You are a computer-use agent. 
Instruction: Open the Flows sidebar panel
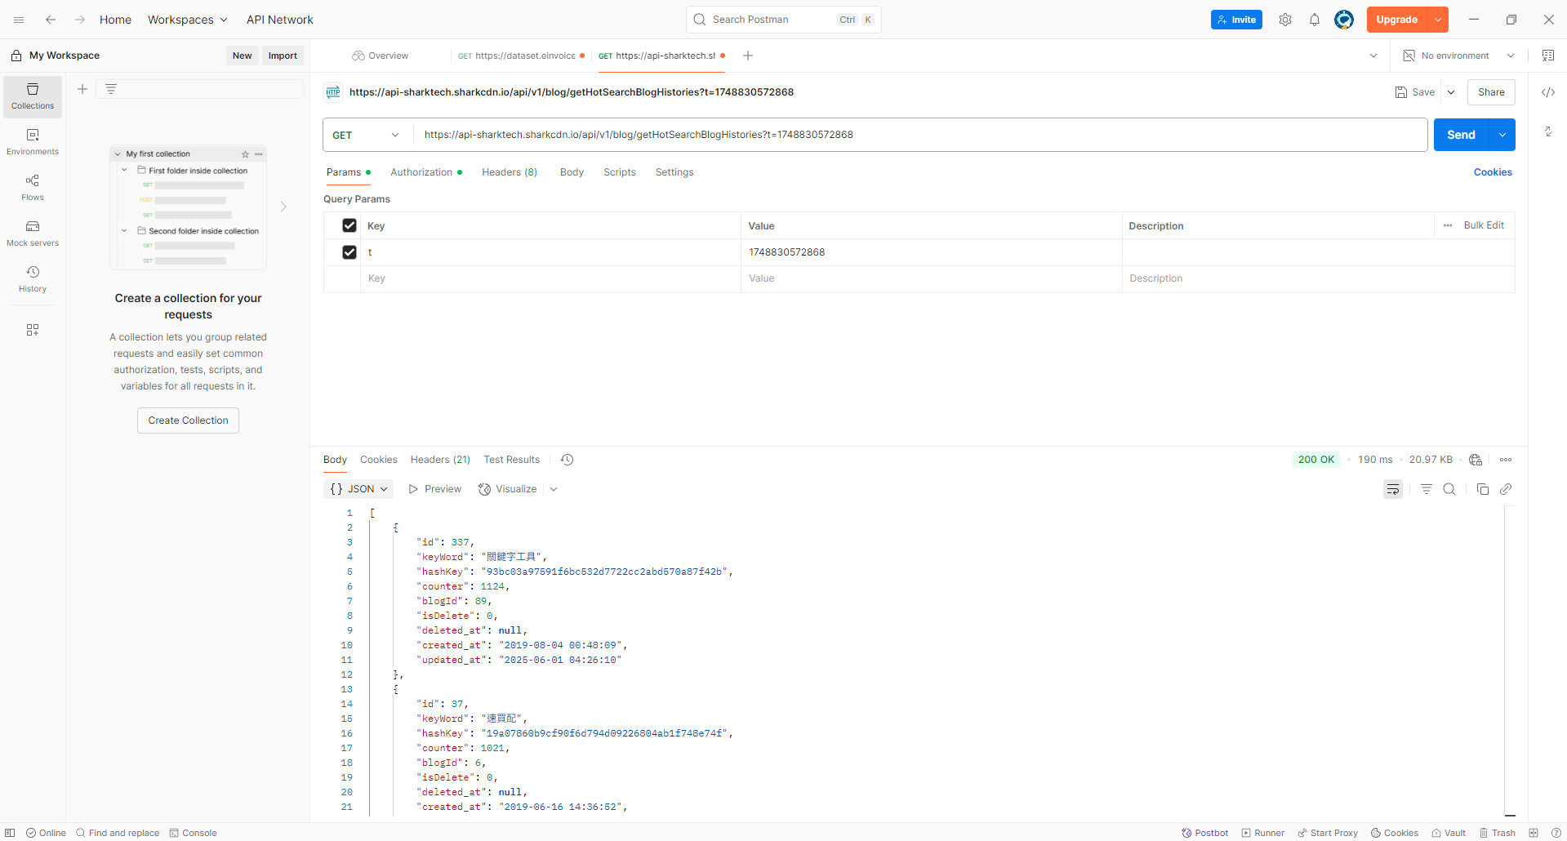point(33,188)
